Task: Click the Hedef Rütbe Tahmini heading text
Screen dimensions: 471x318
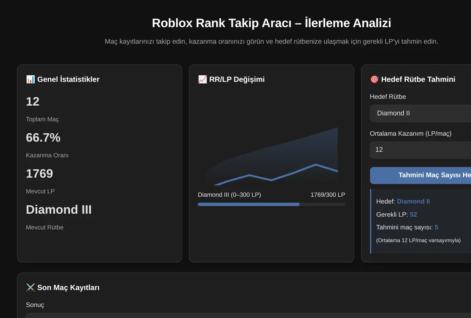Action: (418, 79)
